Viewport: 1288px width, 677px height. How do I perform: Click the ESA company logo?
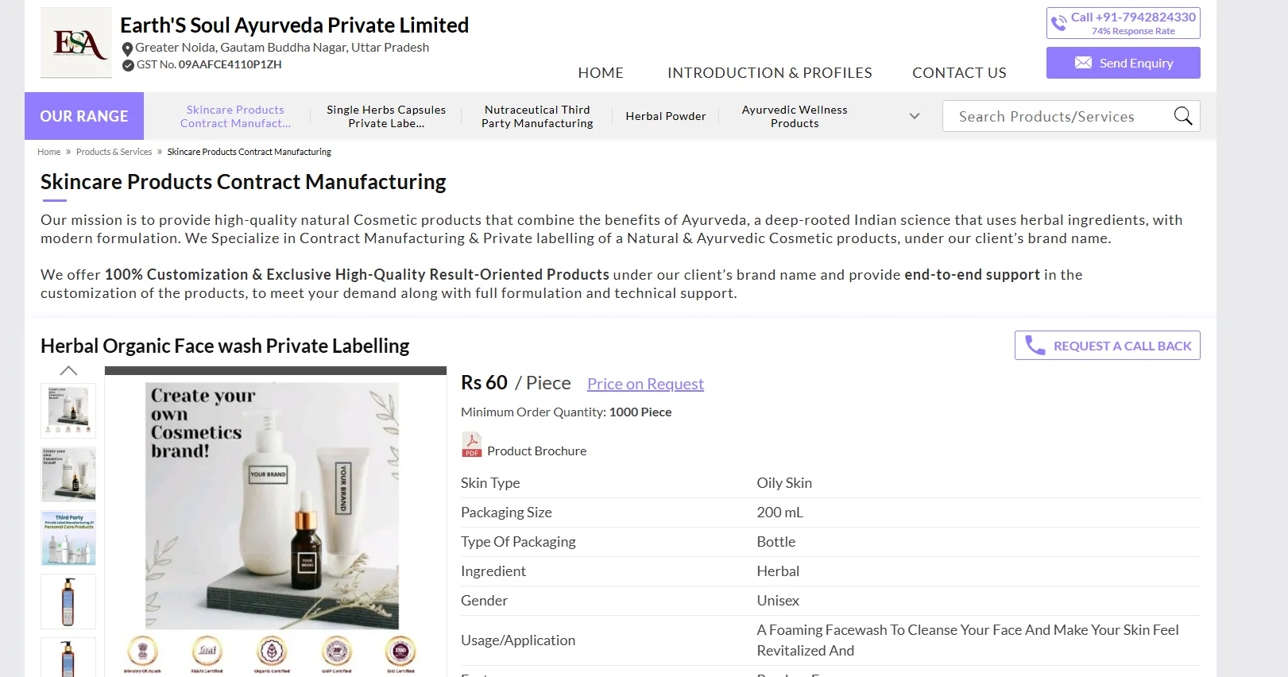click(76, 42)
